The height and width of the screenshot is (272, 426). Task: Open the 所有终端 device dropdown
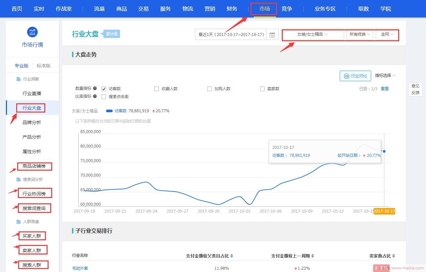(360, 34)
